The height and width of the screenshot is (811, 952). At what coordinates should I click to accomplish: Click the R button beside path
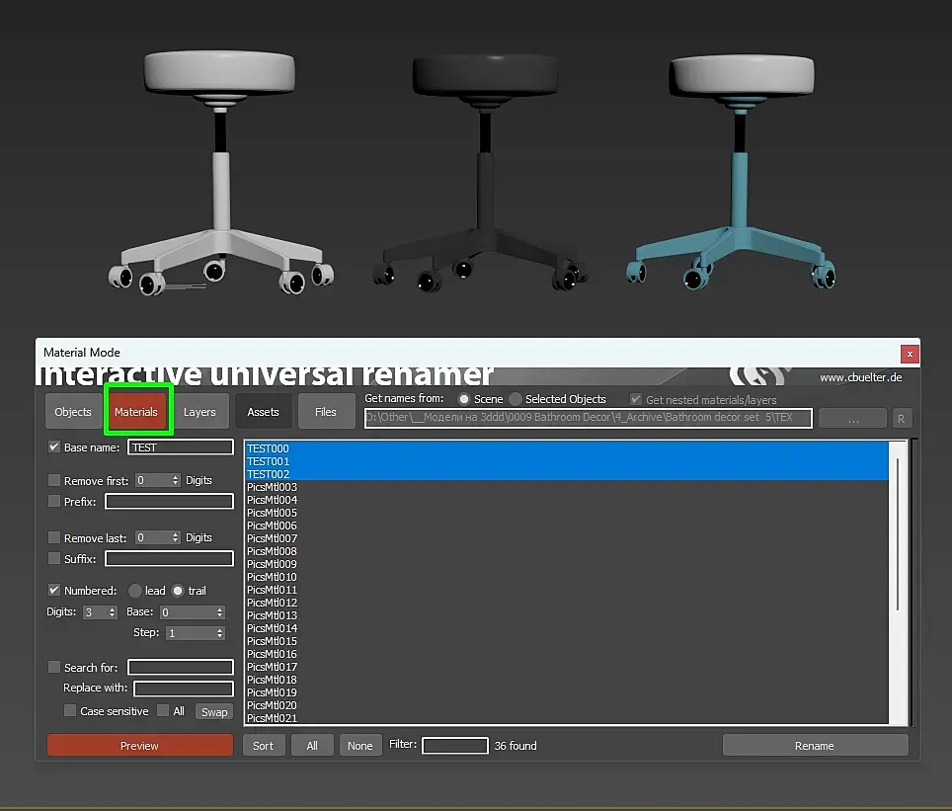[902, 419]
